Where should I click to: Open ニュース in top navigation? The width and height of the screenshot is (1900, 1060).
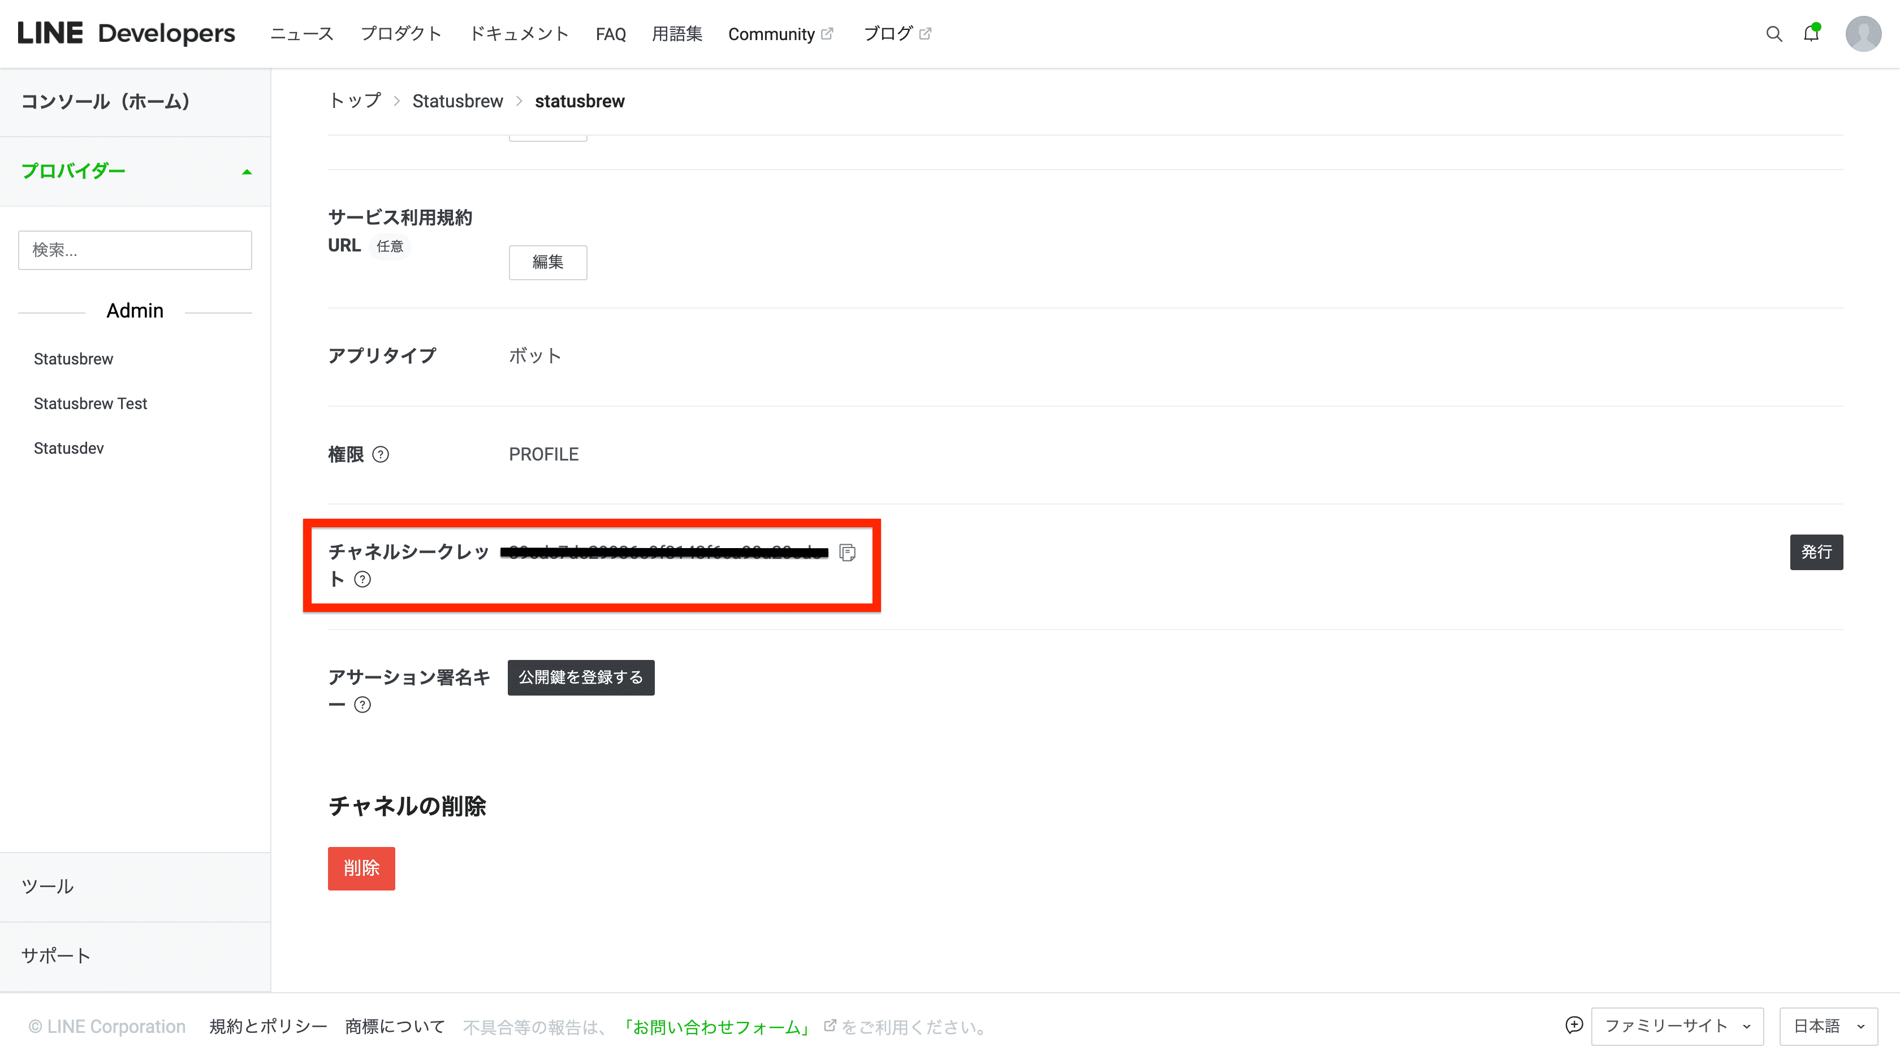tap(301, 34)
